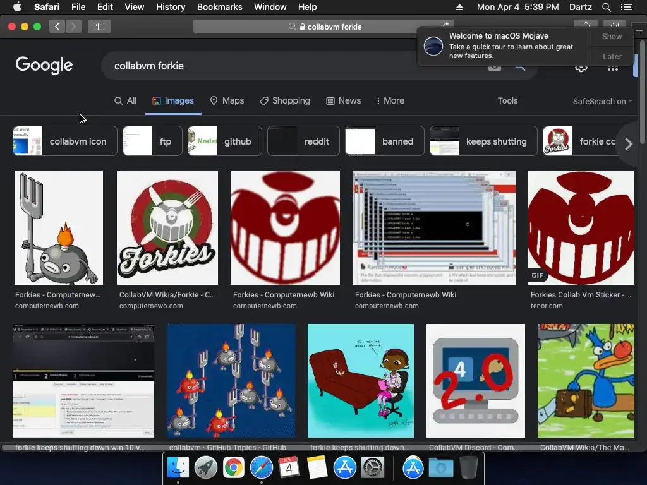Select the ftp suggestion chip
This screenshot has height=485, width=647.
(x=152, y=141)
